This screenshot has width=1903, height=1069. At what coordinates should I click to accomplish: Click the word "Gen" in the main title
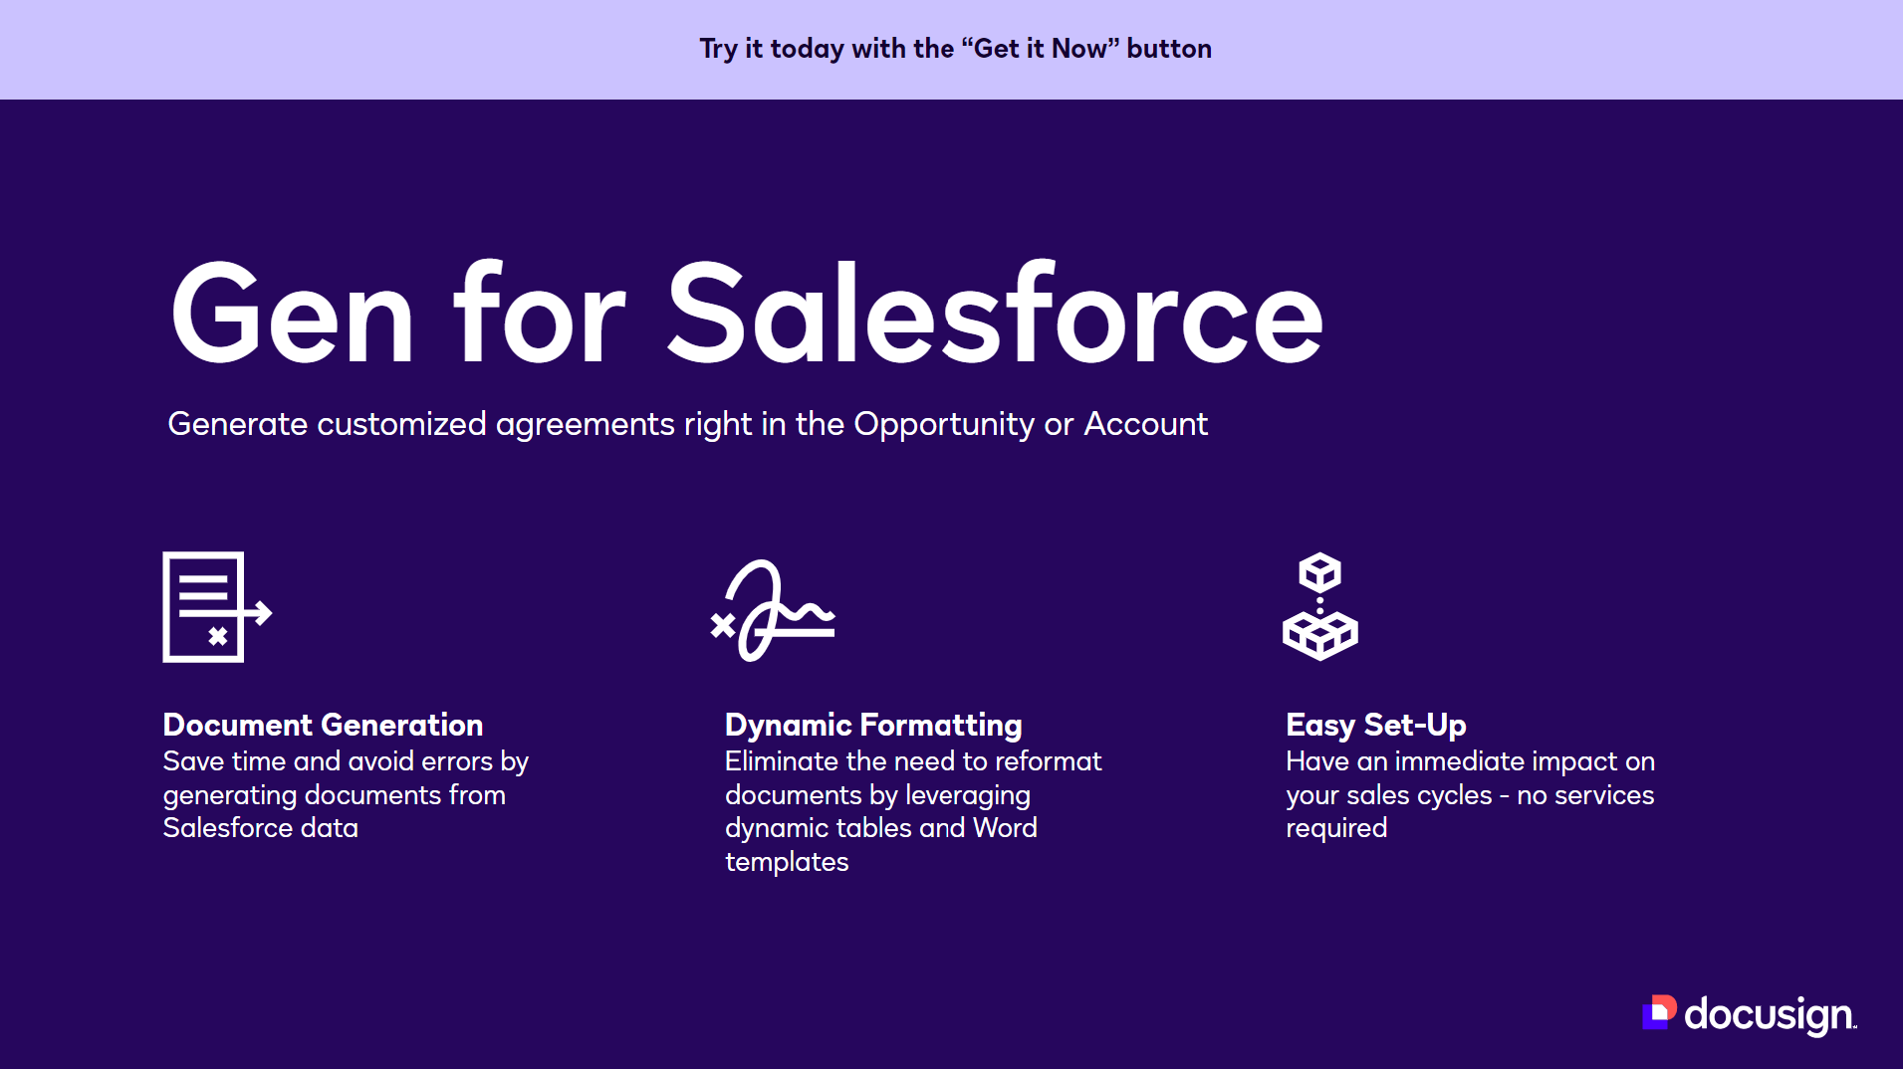(292, 315)
